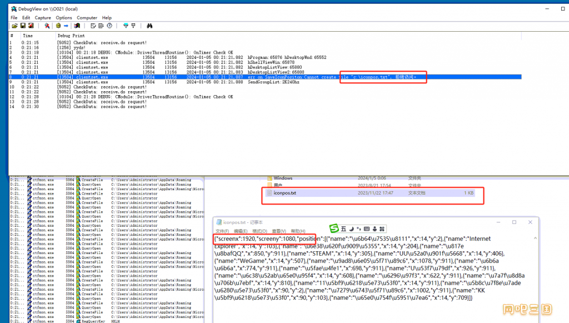
Task: Select the 'SendGroupList: 2K240hz' log line
Action: coord(265,82)
